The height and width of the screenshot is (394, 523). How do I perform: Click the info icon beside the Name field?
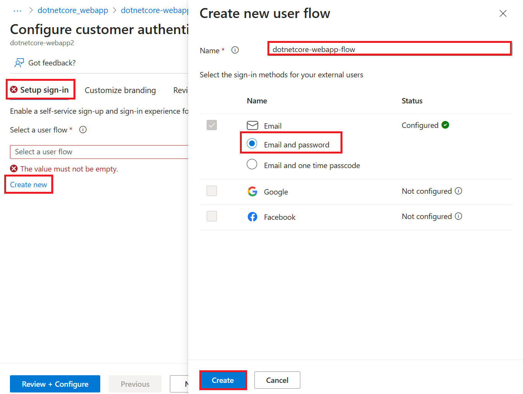click(235, 50)
